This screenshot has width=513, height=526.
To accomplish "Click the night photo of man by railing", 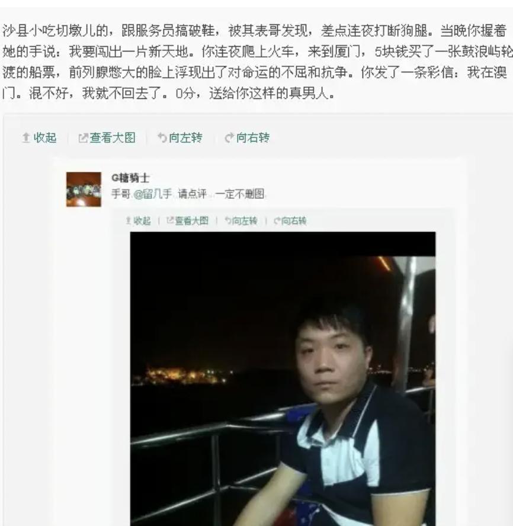I will tap(283, 379).
